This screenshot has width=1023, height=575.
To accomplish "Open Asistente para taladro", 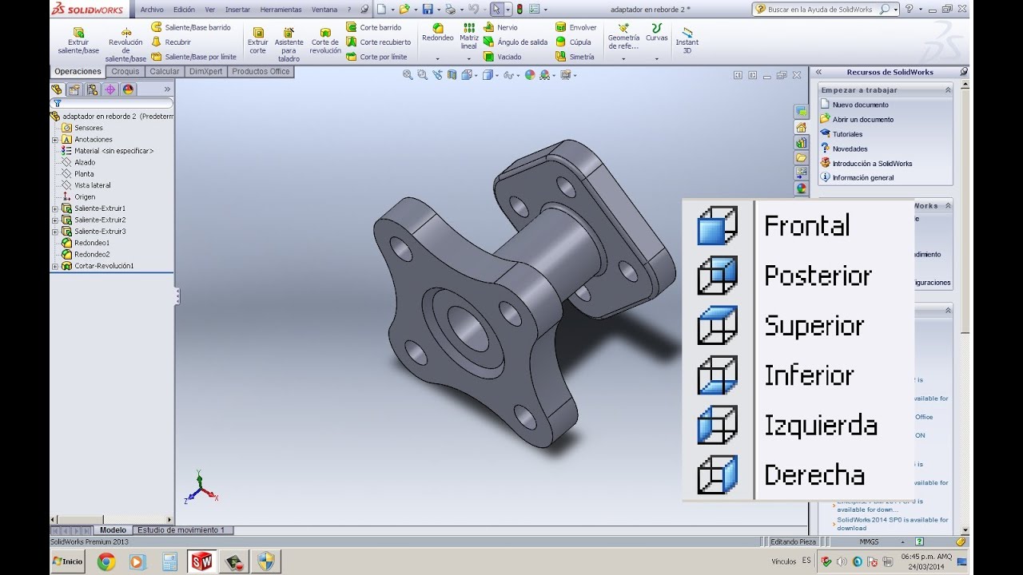I will [x=289, y=44].
